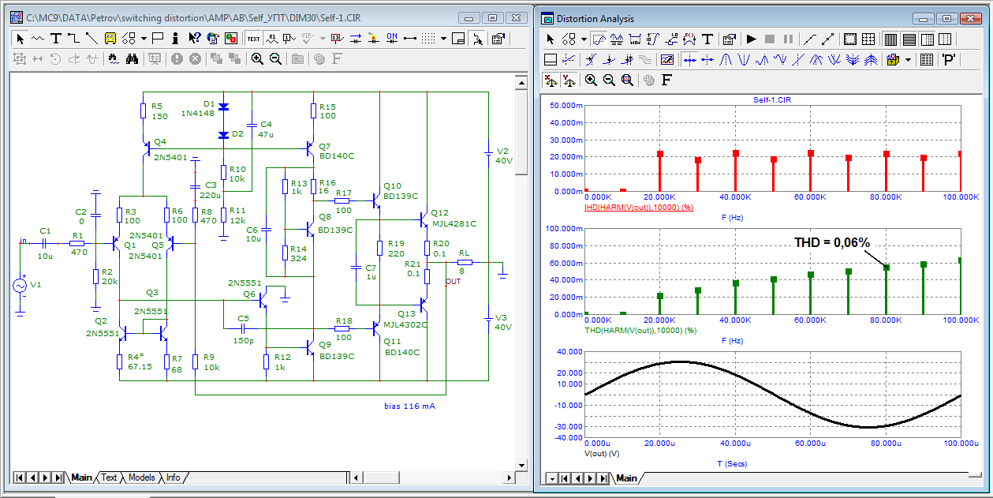Click first-page tab navigation arrow in schematic
This screenshot has height=498, width=993.
coord(19,477)
